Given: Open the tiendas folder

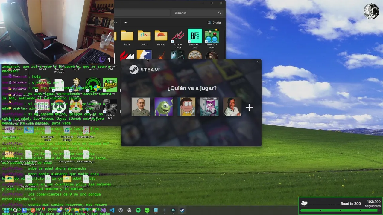Looking at the screenshot, I should 161,38.
